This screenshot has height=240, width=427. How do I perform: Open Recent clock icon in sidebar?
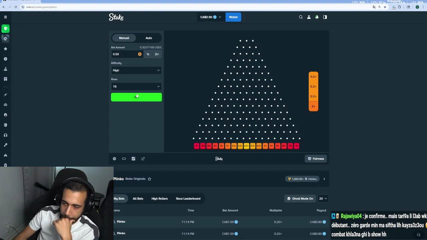click(5, 59)
